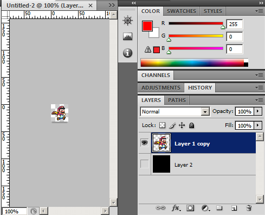Open the Color panel options menu
Screen dimensions: 265x215
(259, 11)
